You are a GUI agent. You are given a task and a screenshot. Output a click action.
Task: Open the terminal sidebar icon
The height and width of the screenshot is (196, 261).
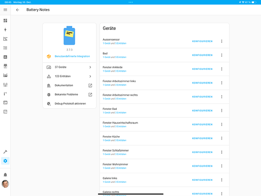(5, 103)
